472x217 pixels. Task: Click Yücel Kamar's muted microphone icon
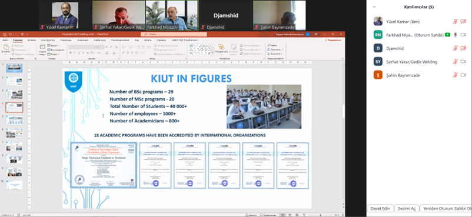click(456, 21)
